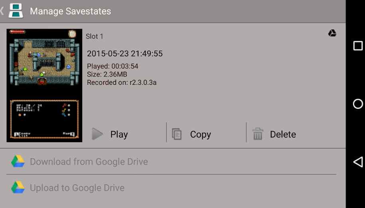Tap the Size: 2.36MB text
This screenshot has width=365, height=208.
tap(107, 75)
